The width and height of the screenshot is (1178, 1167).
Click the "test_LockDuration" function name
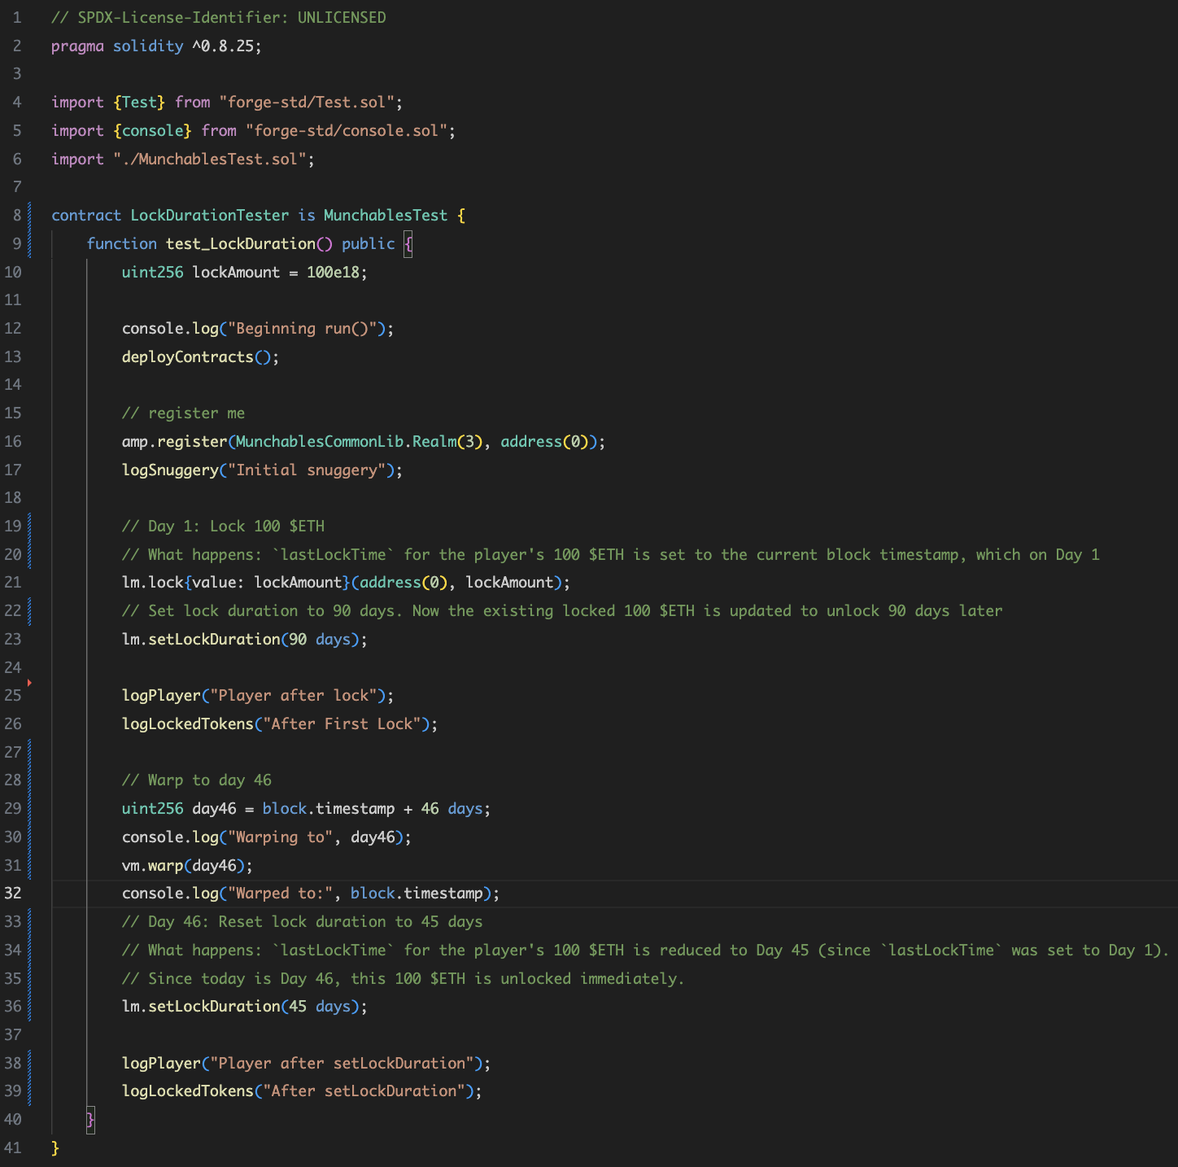click(x=241, y=243)
